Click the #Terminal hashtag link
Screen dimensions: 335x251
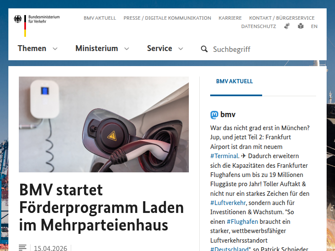coord(224,156)
